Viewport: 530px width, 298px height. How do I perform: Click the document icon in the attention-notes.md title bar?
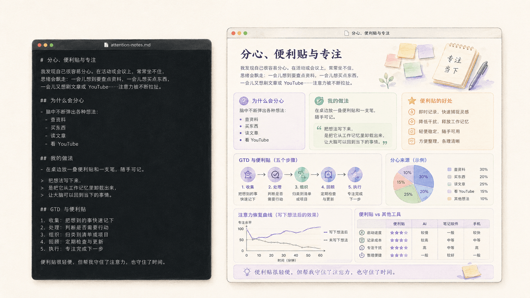pos(106,45)
